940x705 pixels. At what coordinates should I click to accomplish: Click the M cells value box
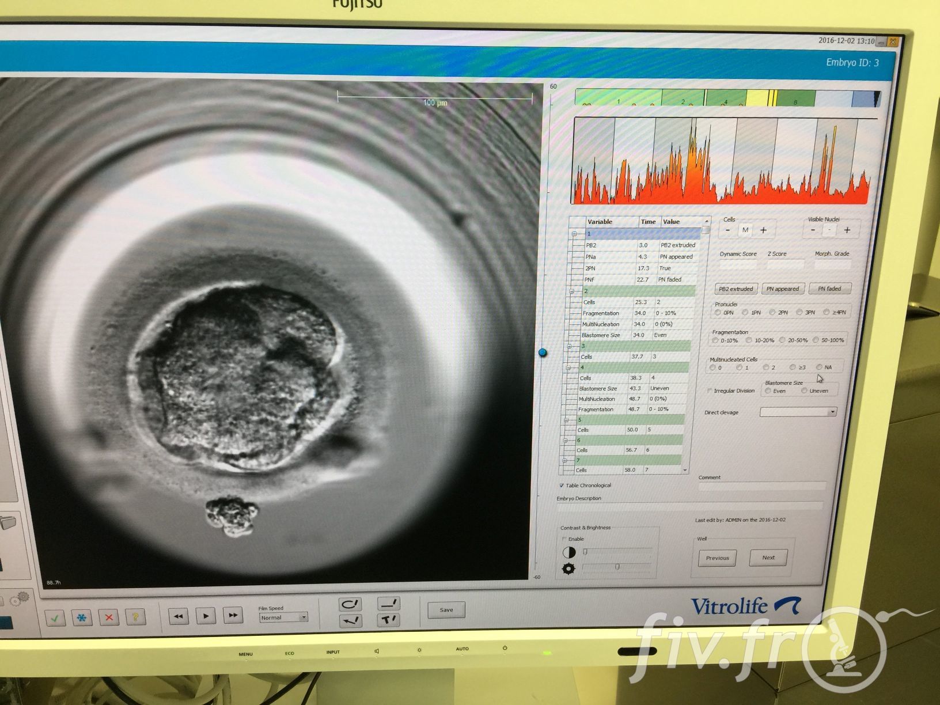click(745, 230)
